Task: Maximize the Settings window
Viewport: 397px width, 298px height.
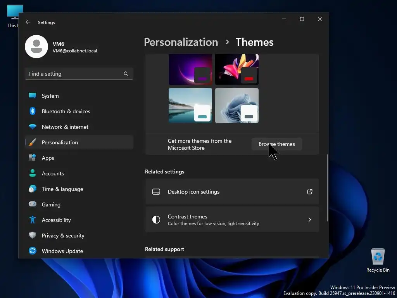Action: click(x=302, y=19)
